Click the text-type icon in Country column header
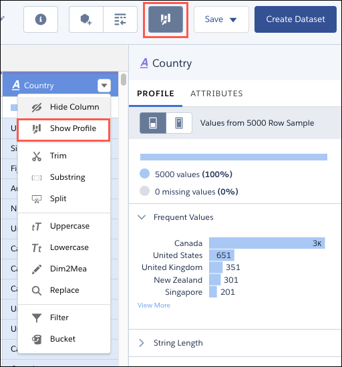Image resolution: width=342 pixels, height=367 pixels. pyautogui.click(x=16, y=85)
